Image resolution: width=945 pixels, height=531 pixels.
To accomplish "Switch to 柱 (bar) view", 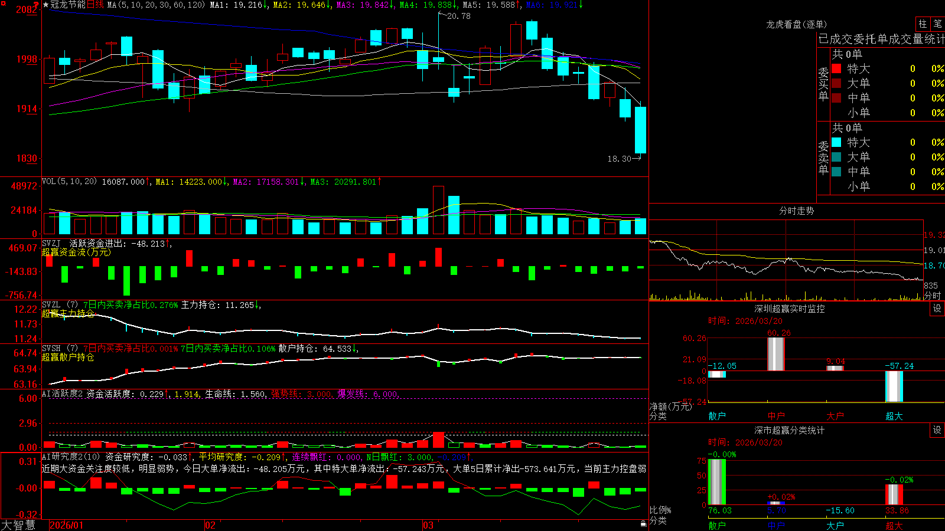I will click(923, 24).
